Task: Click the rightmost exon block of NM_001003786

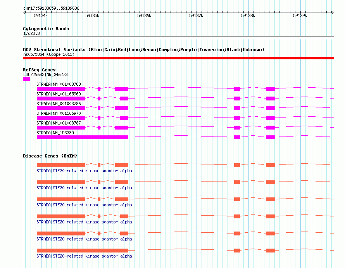Action: tap(271, 108)
